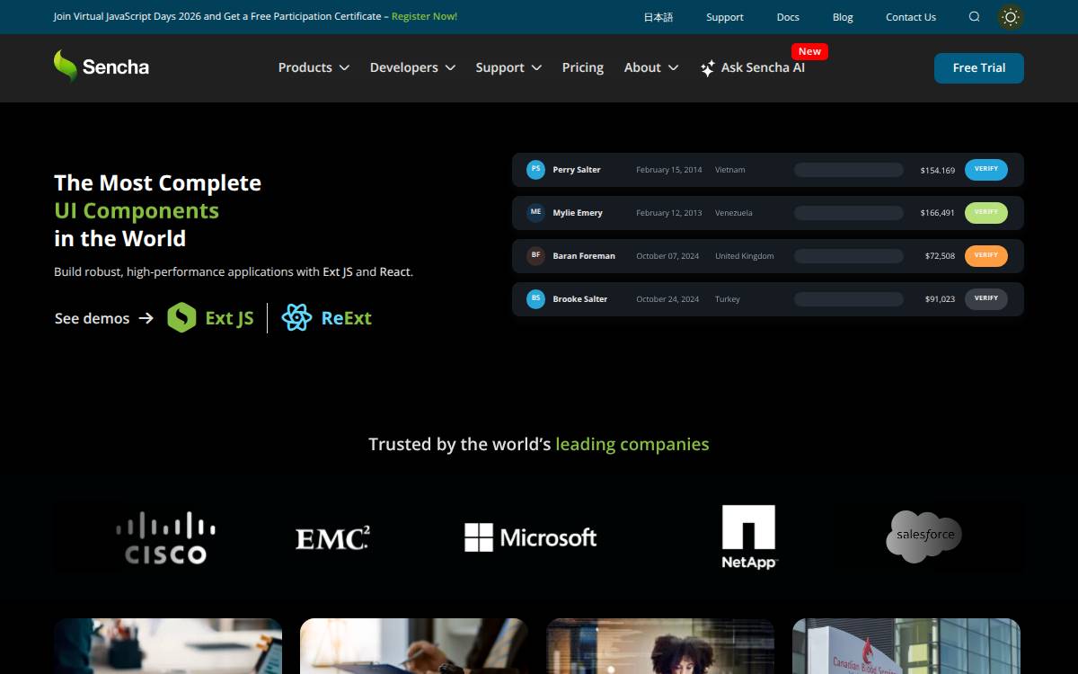Viewport: 1078px width, 674px height.
Task: Open the Docs link
Action: [x=788, y=17]
